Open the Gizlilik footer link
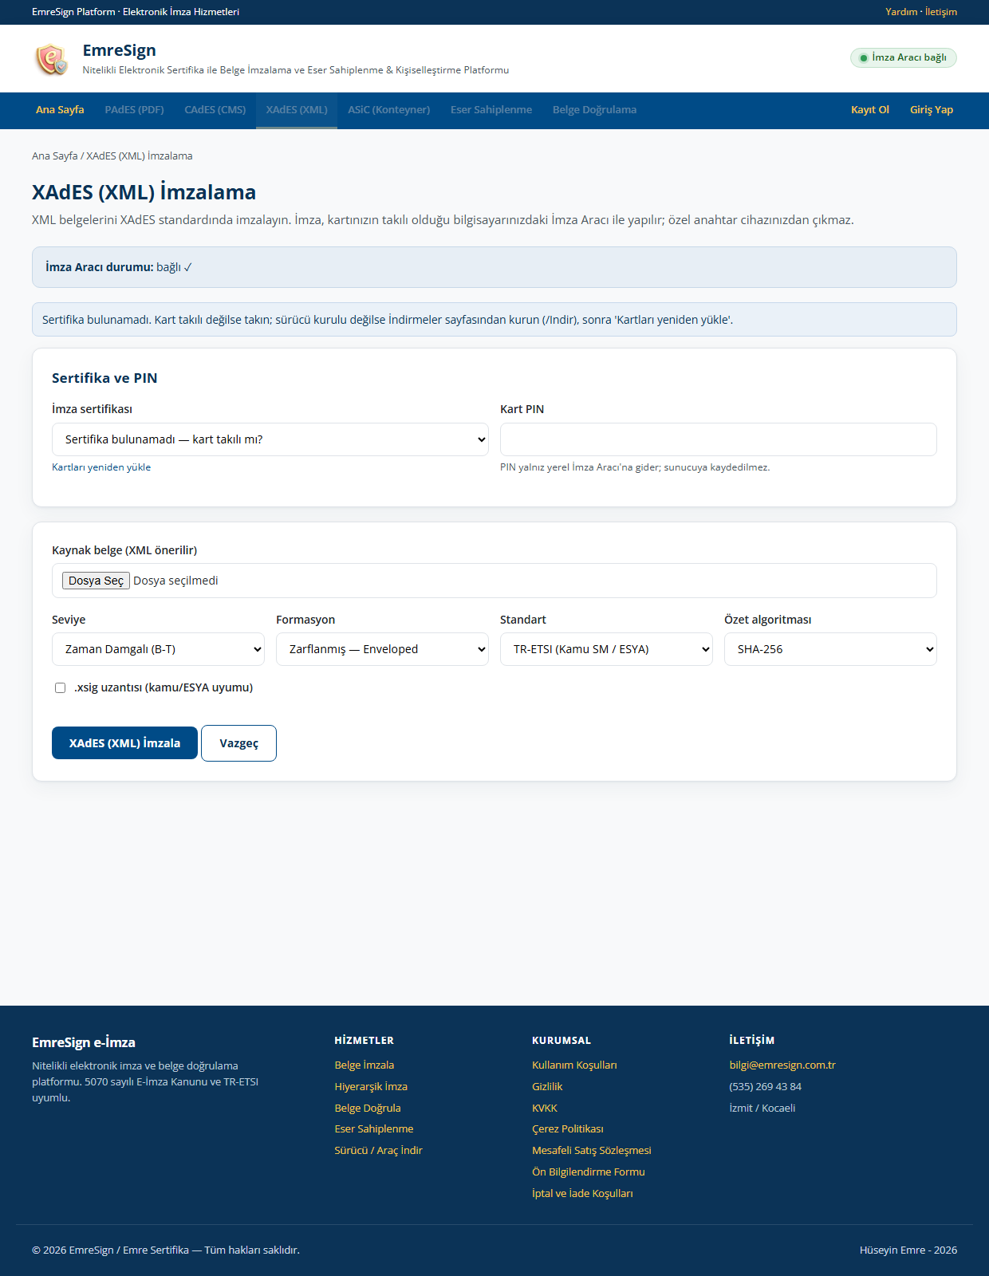The width and height of the screenshot is (989, 1276). click(x=547, y=1087)
